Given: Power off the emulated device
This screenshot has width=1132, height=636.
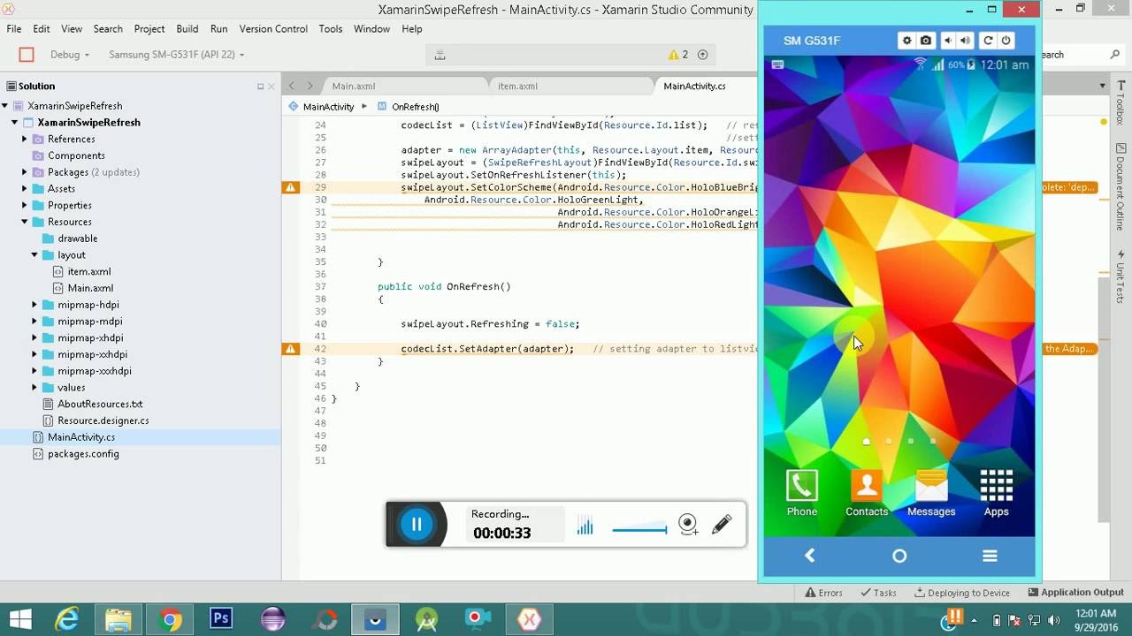Looking at the screenshot, I should coord(1006,41).
